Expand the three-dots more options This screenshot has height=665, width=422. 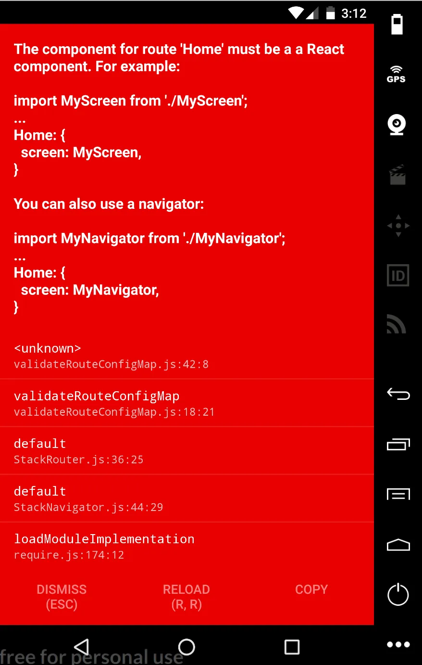398,645
